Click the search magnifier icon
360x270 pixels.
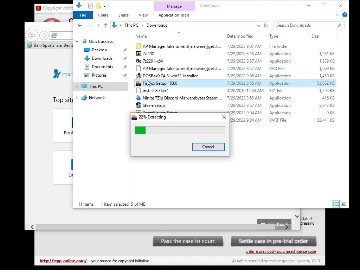tap(339, 25)
